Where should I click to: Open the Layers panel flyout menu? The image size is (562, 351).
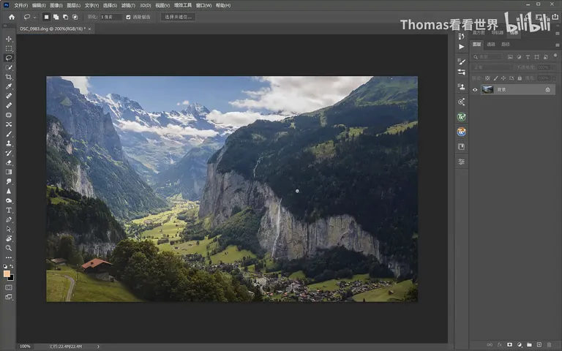click(558, 45)
